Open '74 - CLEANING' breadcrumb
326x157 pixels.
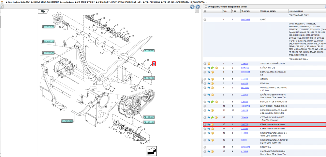click(x=153, y=2)
